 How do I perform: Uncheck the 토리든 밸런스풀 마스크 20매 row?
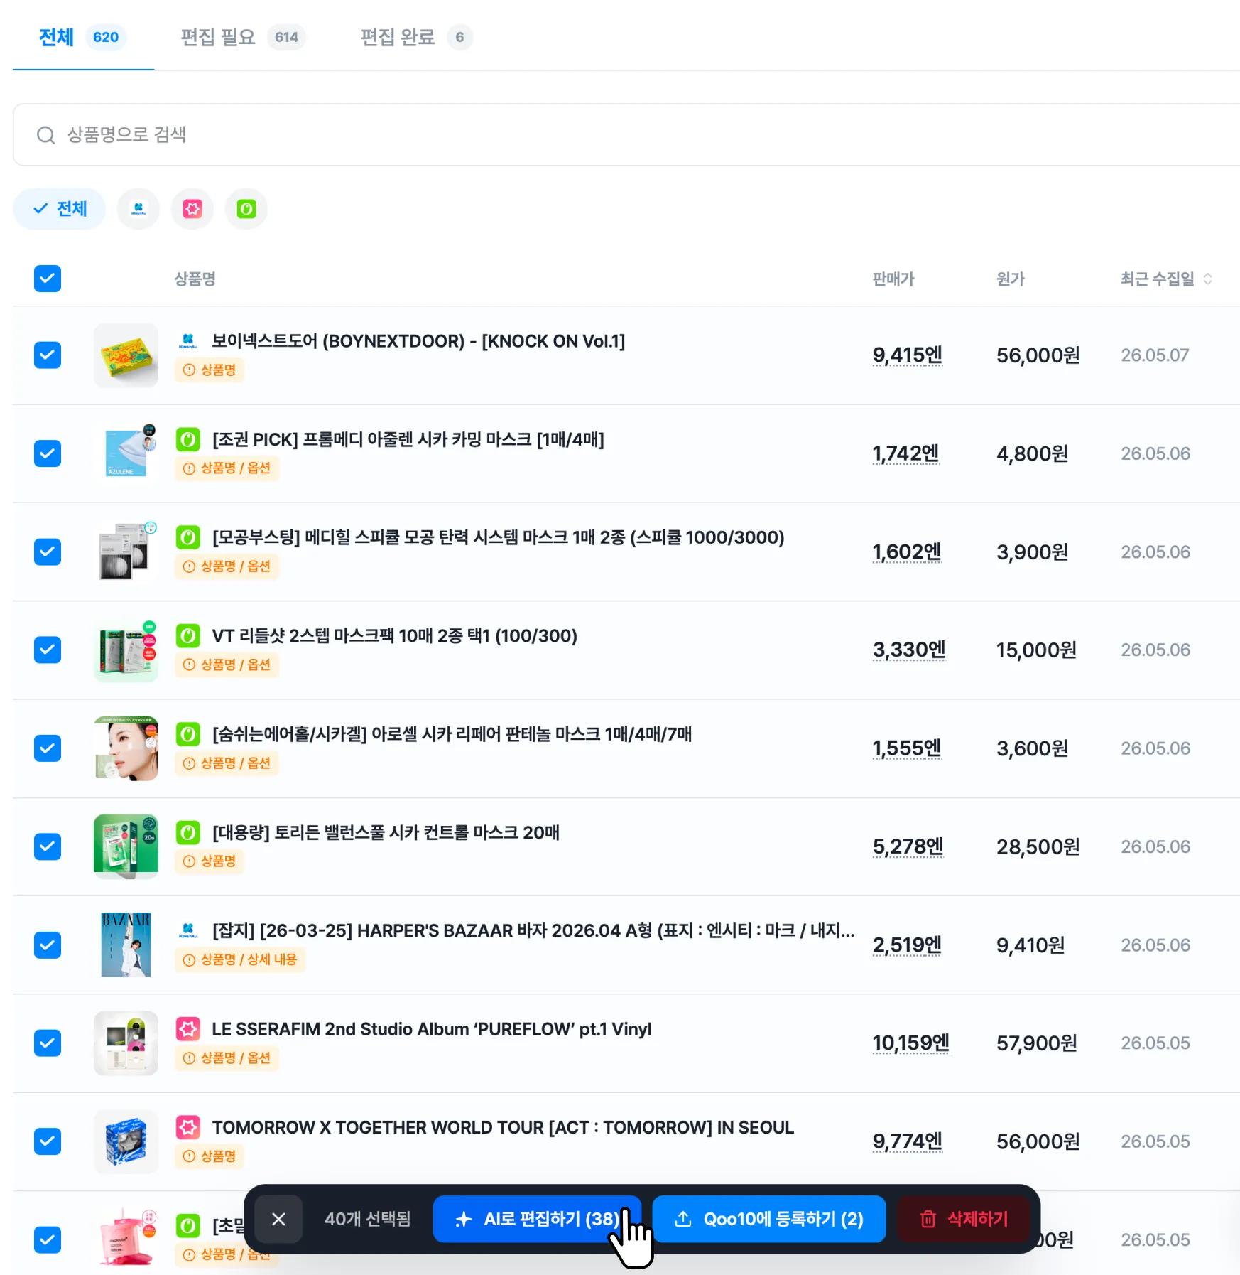pyautogui.click(x=48, y=846)
